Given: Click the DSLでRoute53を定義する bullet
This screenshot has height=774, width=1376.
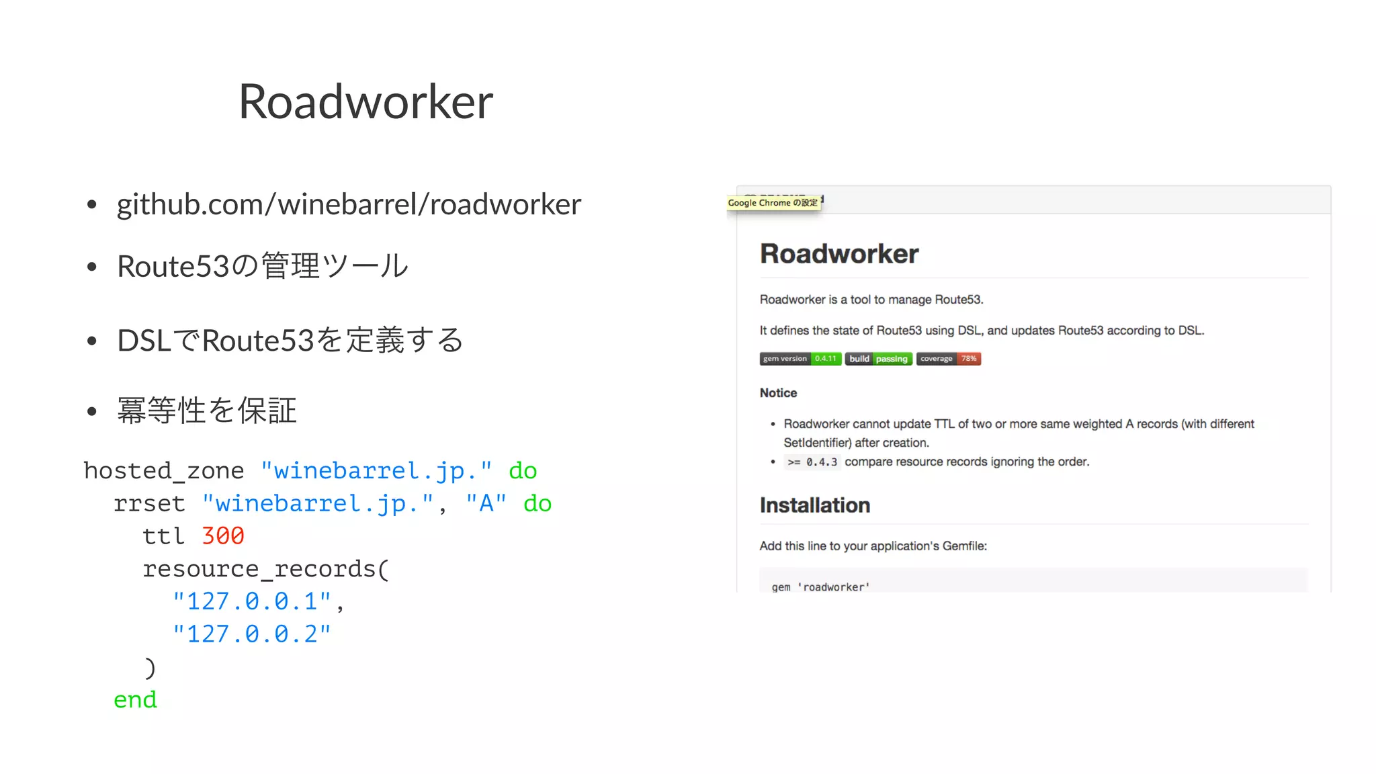Looking at the screenshot, I should [290, 340].
